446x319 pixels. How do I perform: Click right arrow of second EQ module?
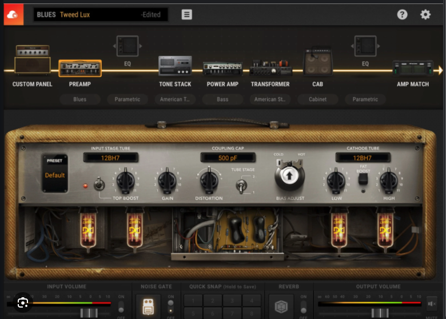coord(379,46)
